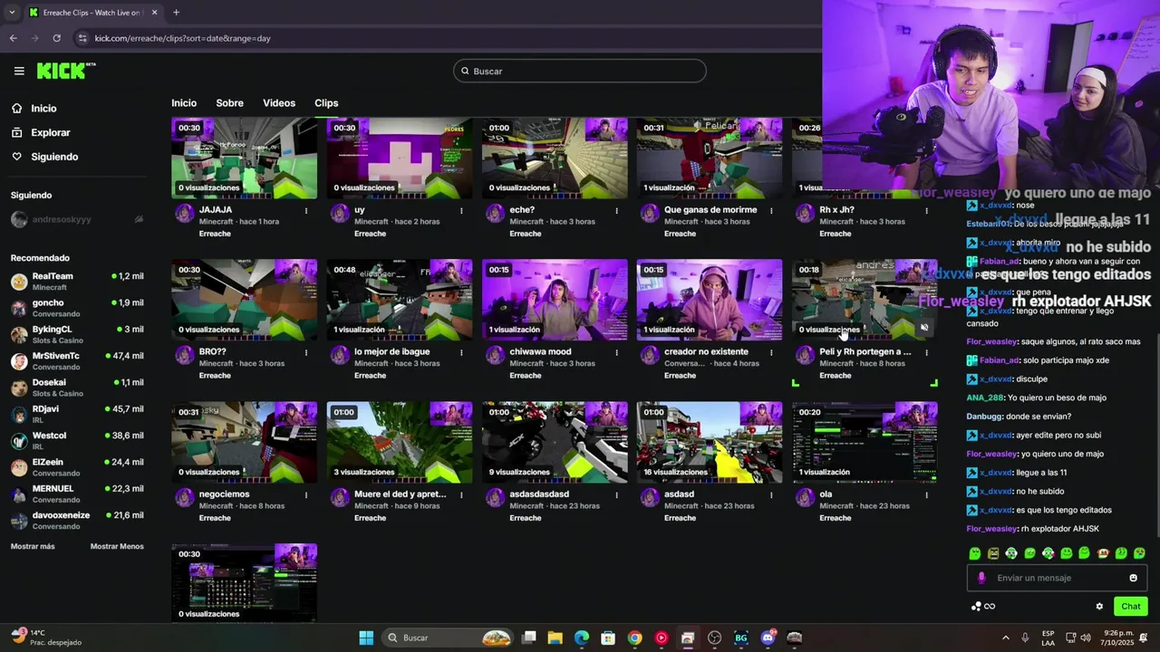Image resolution: width=1160 pixels, height=652 pixels.
Task: Open options menu for eche? clip
Action: point(616,211)
